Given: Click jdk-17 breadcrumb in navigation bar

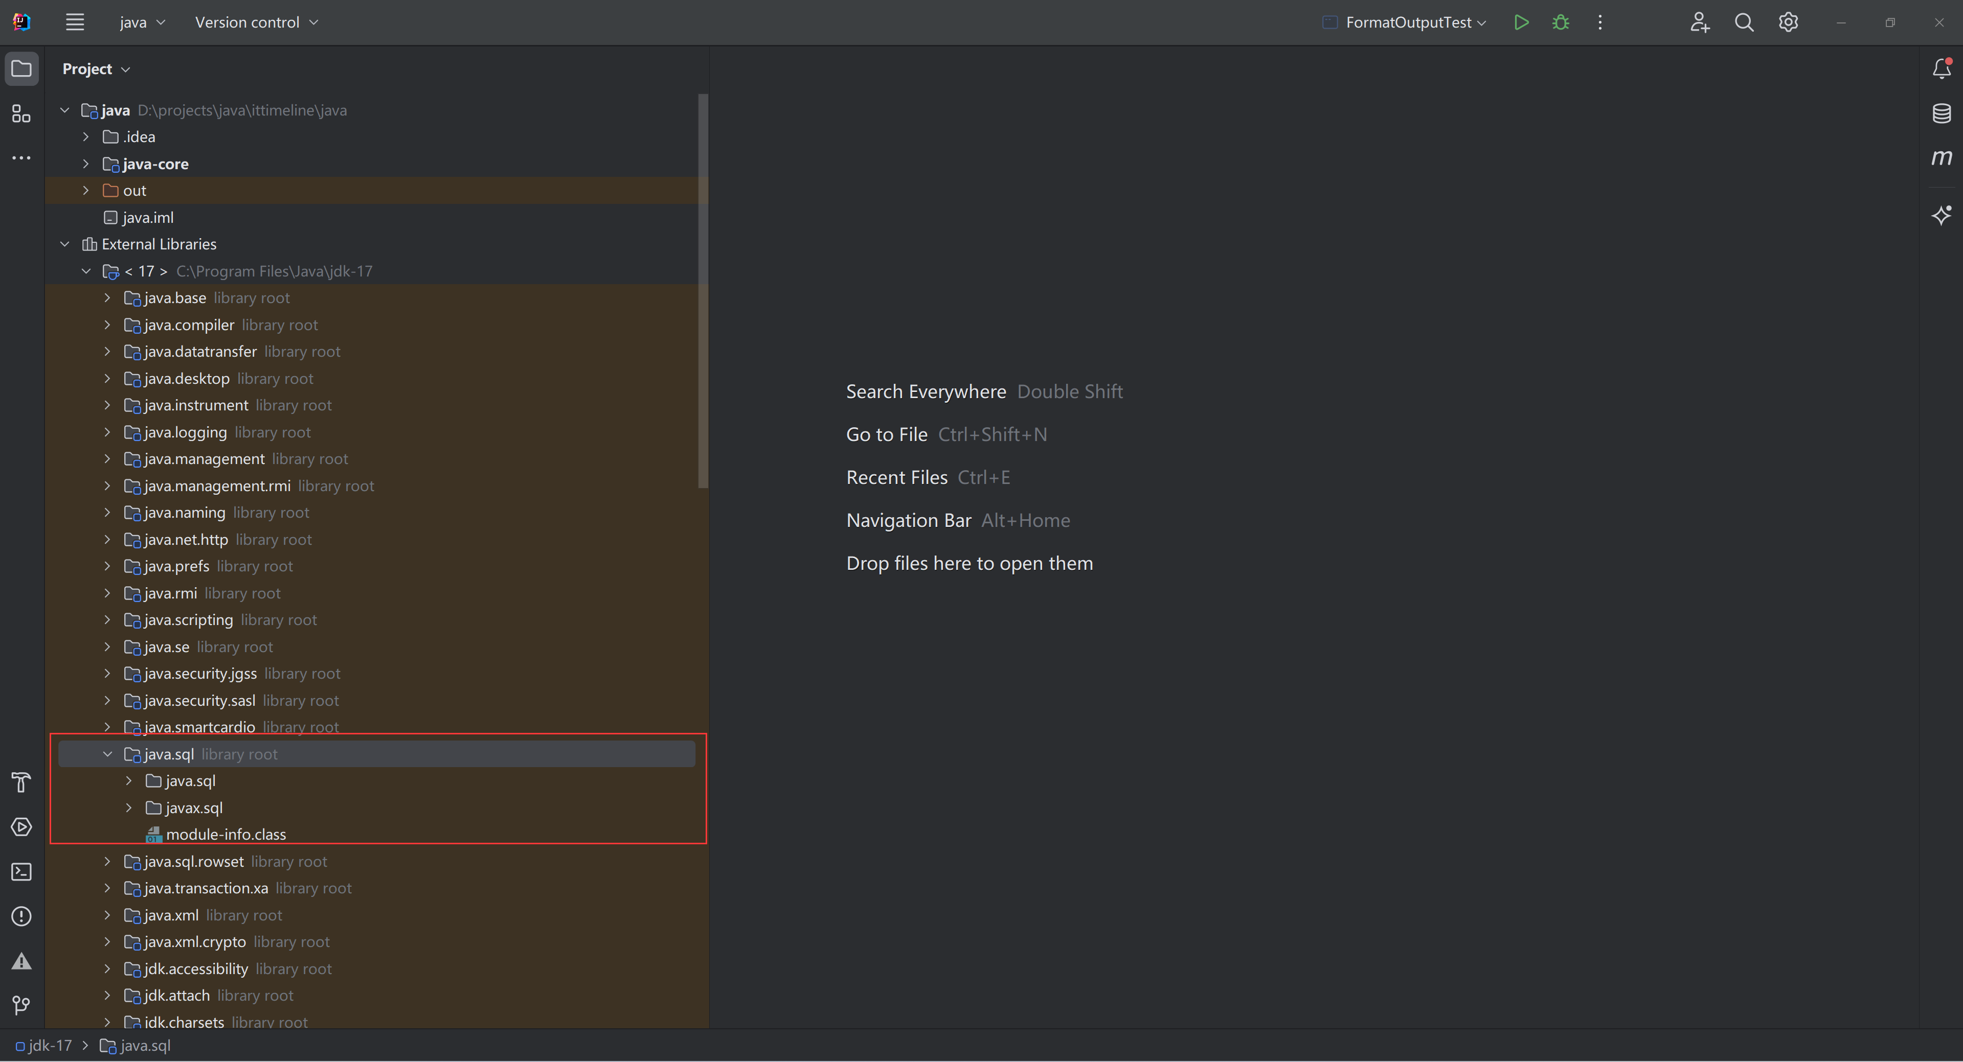Looking at the screenshot, I should (44, 1045).
